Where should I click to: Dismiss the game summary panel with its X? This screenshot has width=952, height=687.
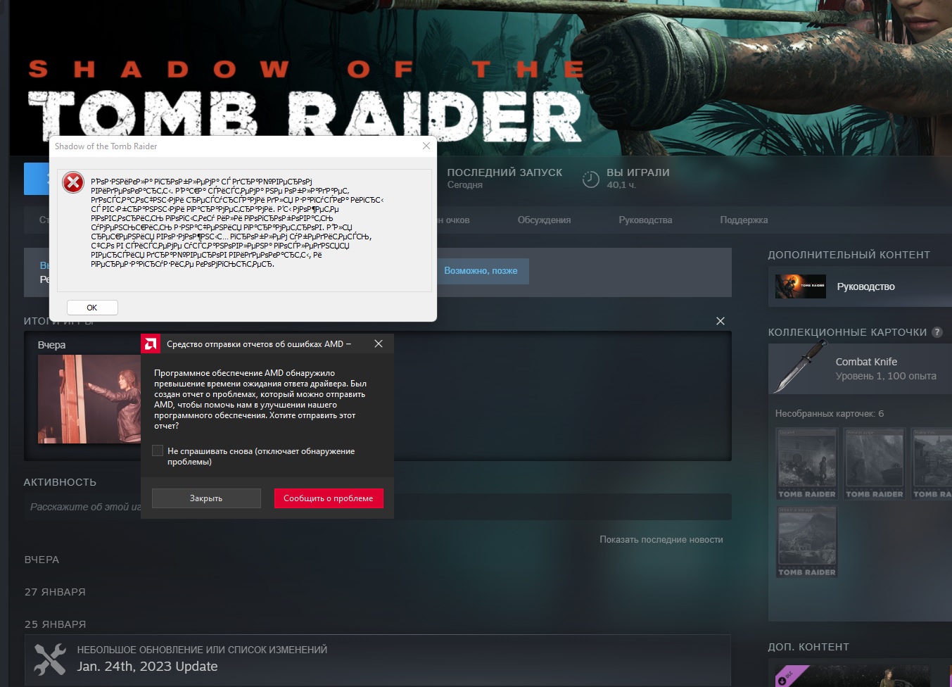coord(720,321)
